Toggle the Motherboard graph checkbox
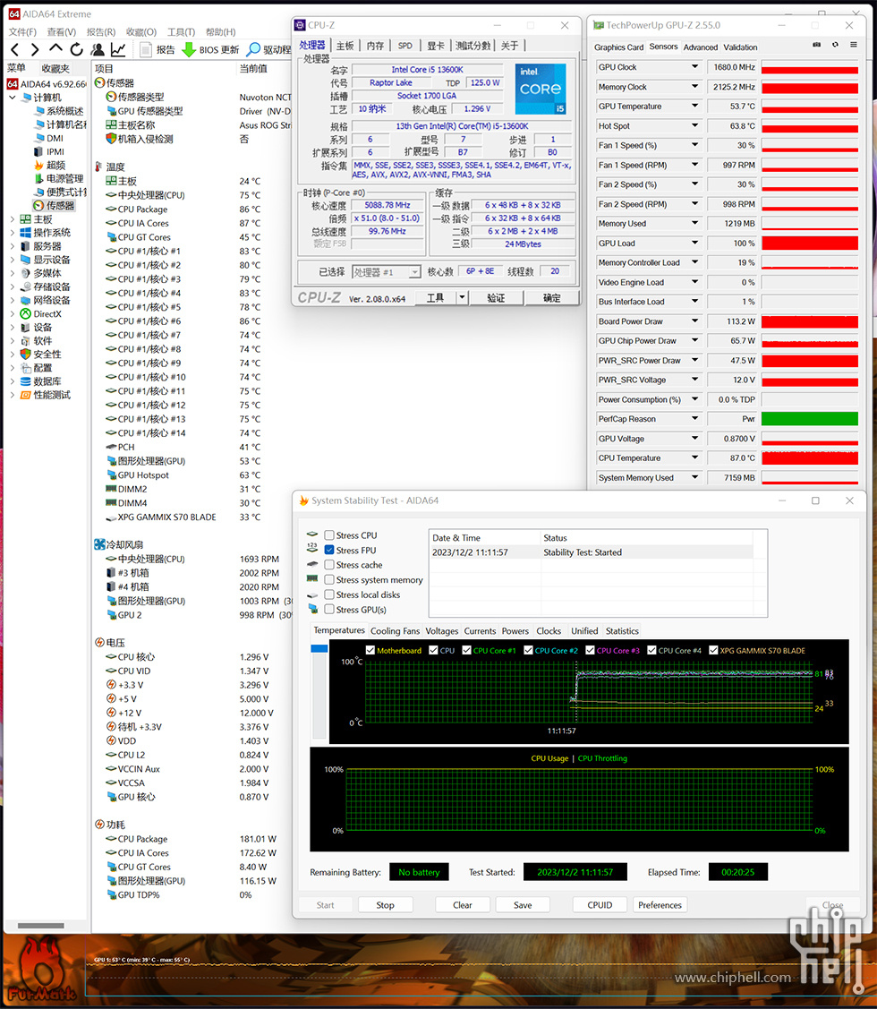877x1009 pixels. tap(370, 651)
